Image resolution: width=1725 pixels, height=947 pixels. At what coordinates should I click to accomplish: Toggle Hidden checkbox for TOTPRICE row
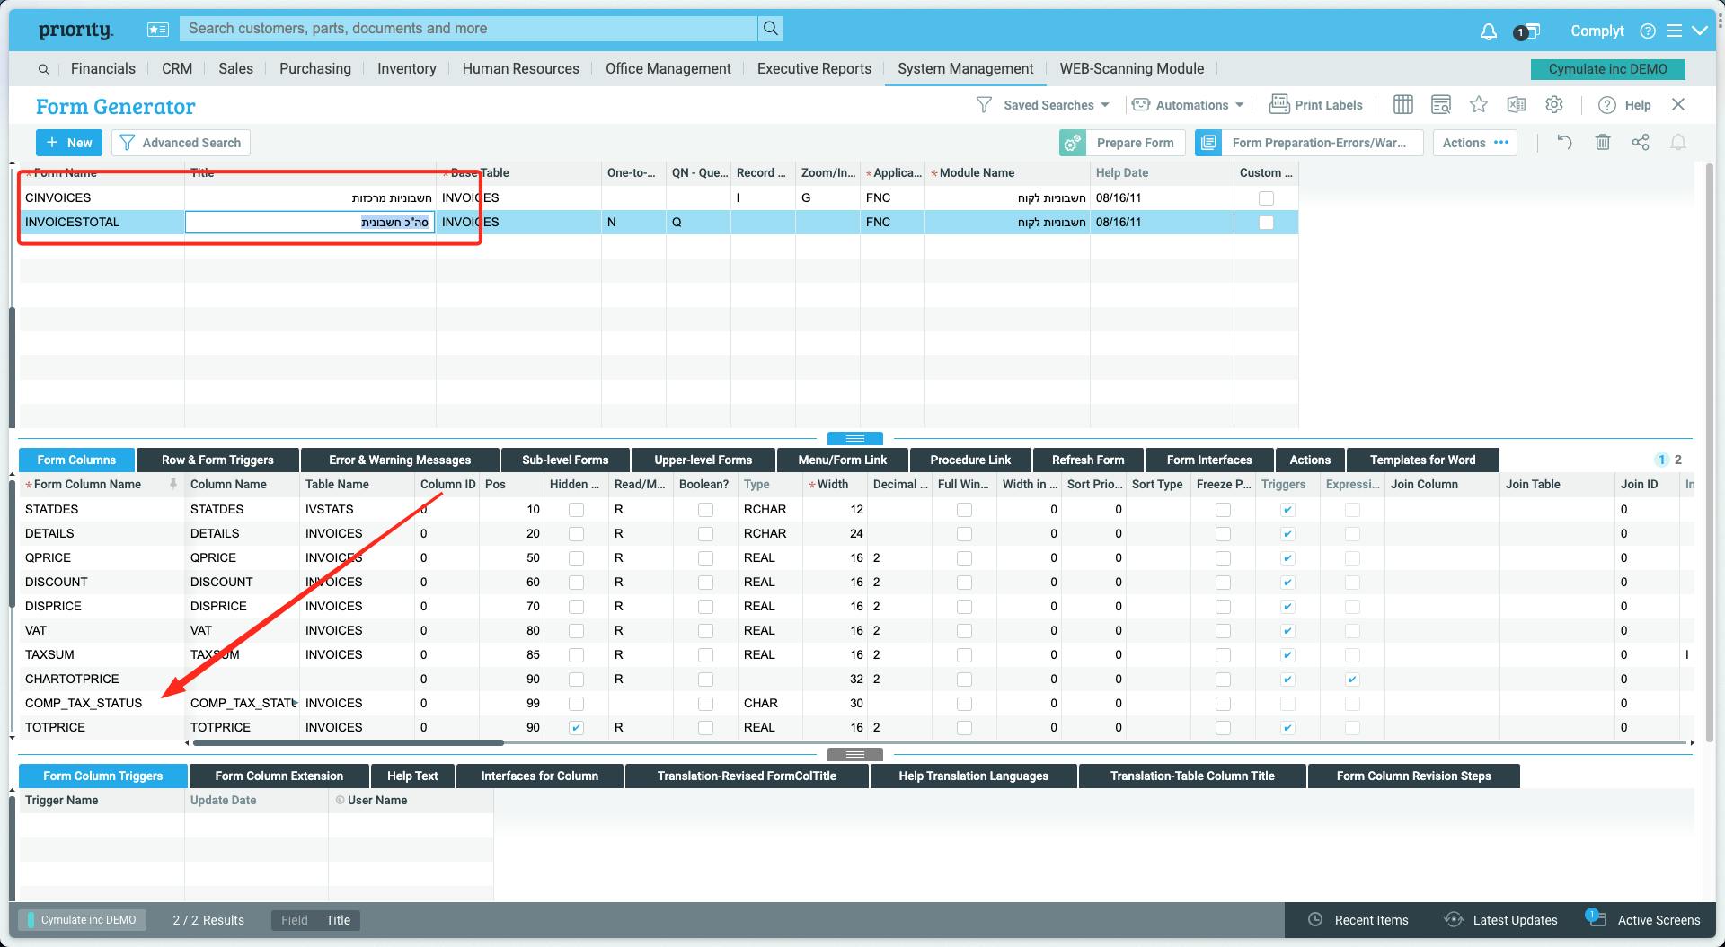click(x=576, y=728)
